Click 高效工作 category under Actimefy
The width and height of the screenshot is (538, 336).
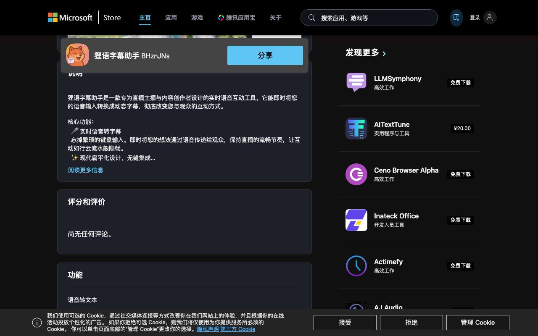pyautogui.click(x=384, y=271)
